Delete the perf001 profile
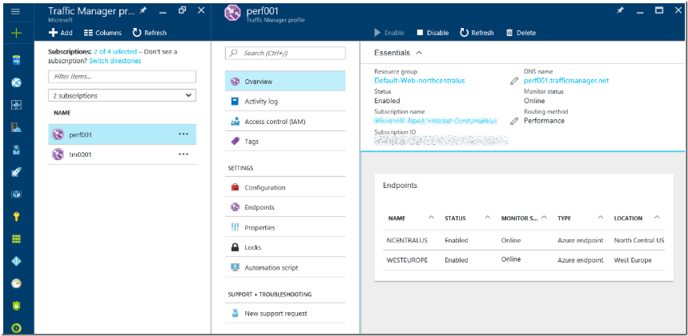This screenshot has height=336, width=688. coord(521,33)
